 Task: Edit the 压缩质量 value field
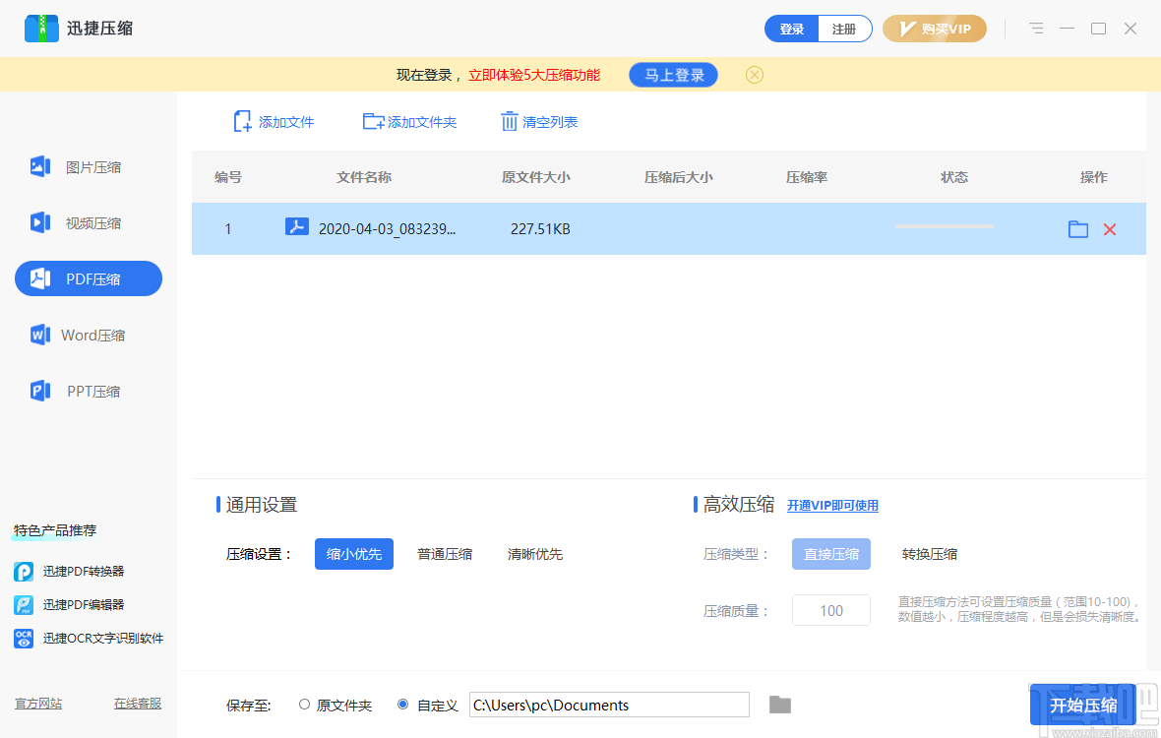click(830, 609)
